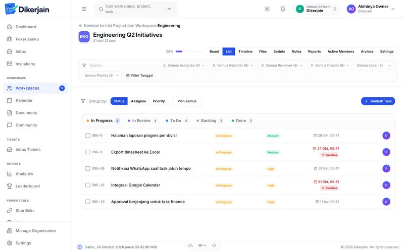Viewport: 404px width, 252px height.
Task: Switch to Board view tab
Action: coord(214,51)
